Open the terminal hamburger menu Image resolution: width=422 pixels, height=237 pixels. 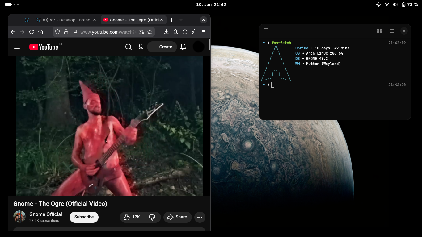point(392,31)
